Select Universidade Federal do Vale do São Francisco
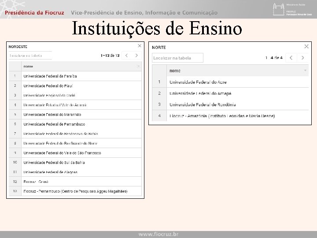Screen dimensions: 317x238 (x=75, y=153)
